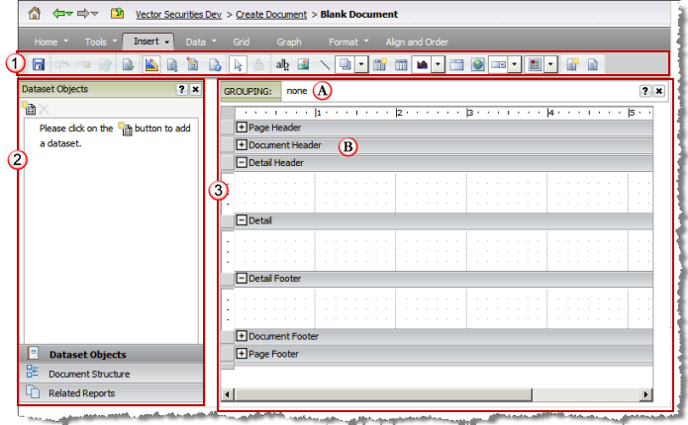Open the Align and Order menu
688x425 pixels.
tap(417, 42)
